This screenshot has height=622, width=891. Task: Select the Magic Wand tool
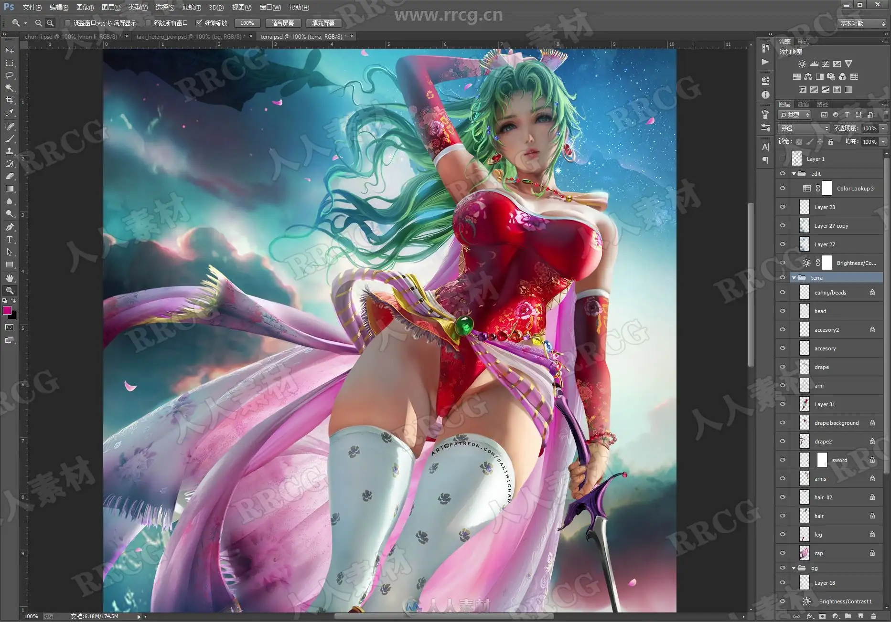coord(9,88)
